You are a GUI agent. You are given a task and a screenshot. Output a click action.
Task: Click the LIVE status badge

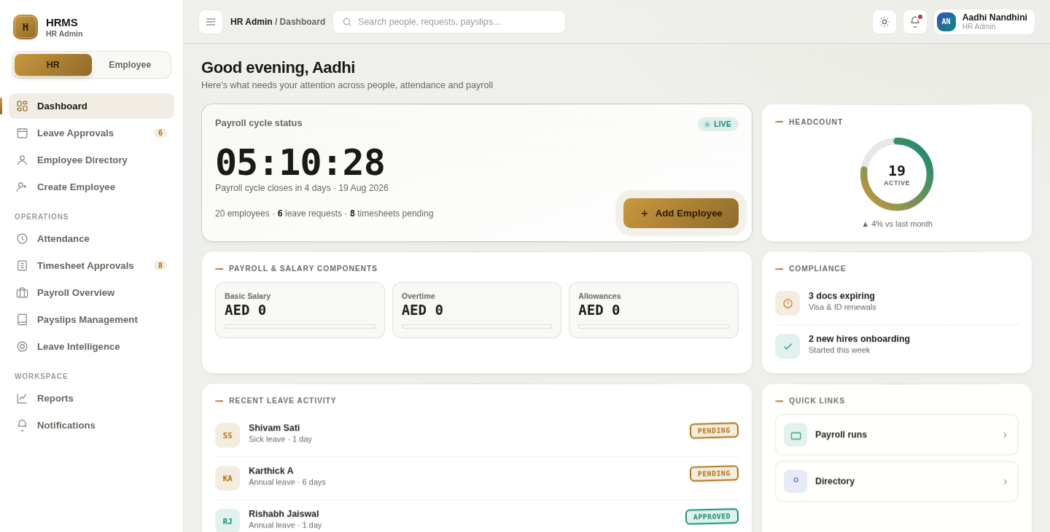click(x=718, y=125)
